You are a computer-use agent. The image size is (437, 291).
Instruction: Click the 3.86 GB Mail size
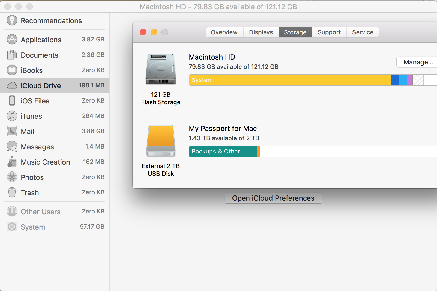pyautogui.click(x=93, y=131)
